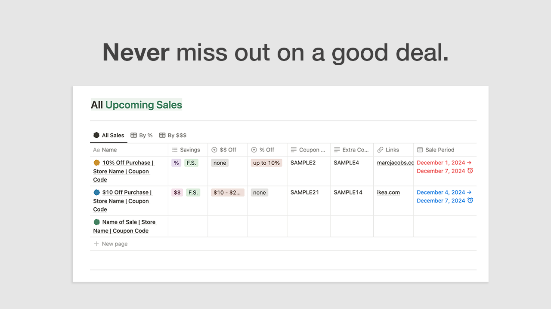Click the Sale Period column header
The image size is (551, 309).
(x=445, y=150)
